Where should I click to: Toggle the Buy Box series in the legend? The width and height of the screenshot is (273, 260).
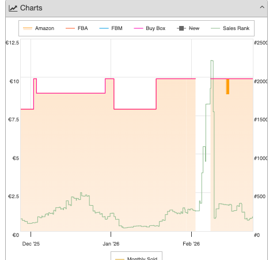(150, 28)
